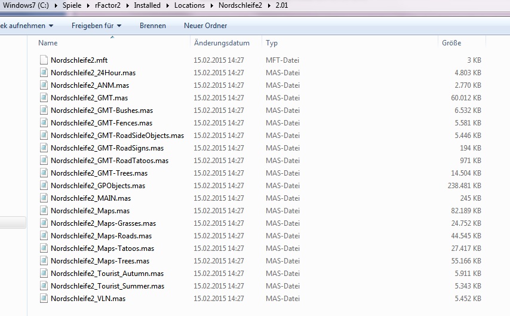
Task: Go to Windows7 (C:) in breadcrumb
Action: 26,5
